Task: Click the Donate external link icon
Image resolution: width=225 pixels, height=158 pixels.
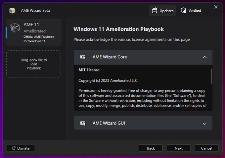Action: (x=14, y=148)
